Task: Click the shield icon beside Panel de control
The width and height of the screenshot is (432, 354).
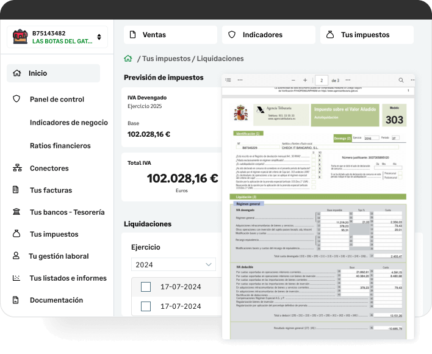Action: (16, 99)
